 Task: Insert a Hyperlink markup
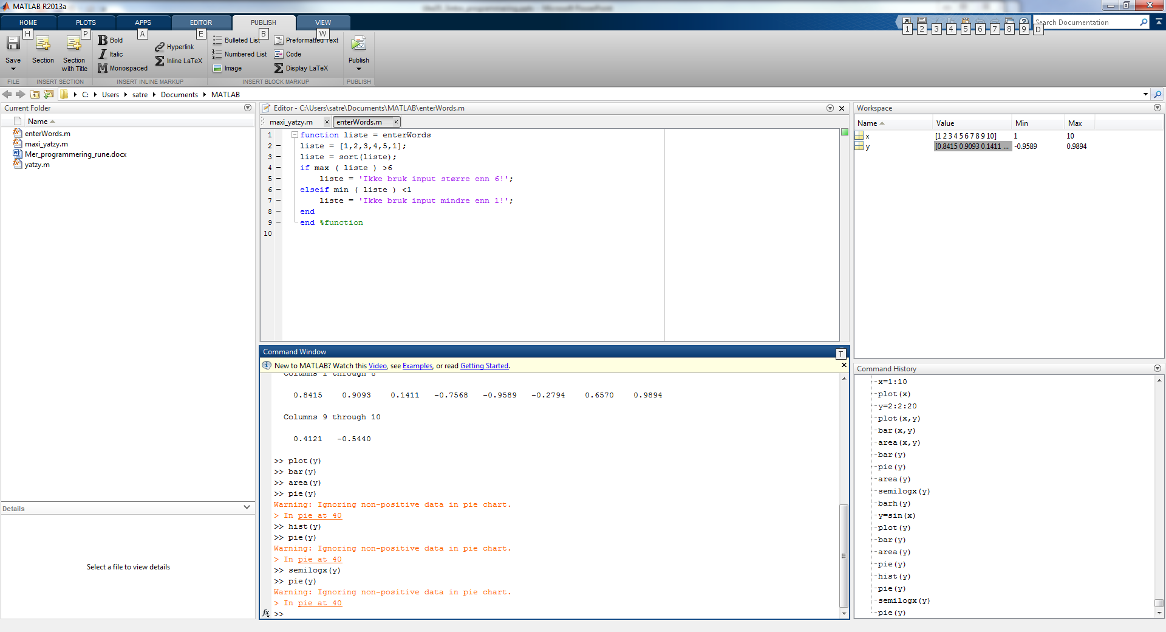[x=174, y=47]
